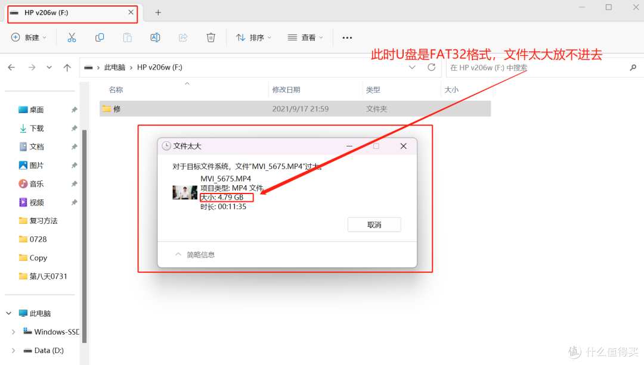
Task: Open the three-dot more options menu
Action: [347, 38]
